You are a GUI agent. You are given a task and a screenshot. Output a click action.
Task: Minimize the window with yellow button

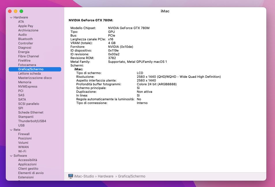pyautogui.click(x=16, y=11)
